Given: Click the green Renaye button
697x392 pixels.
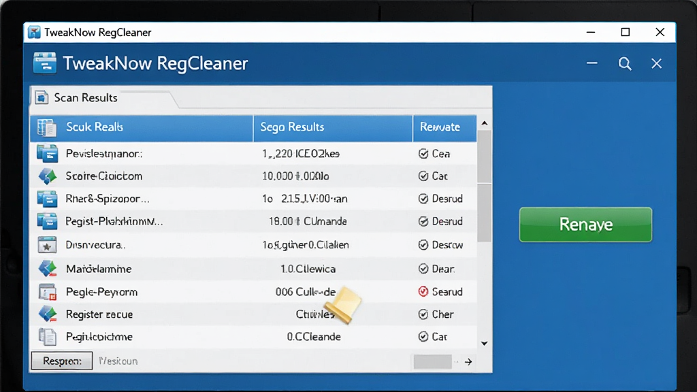Looking at the screenshot, I should pos(585,225).
